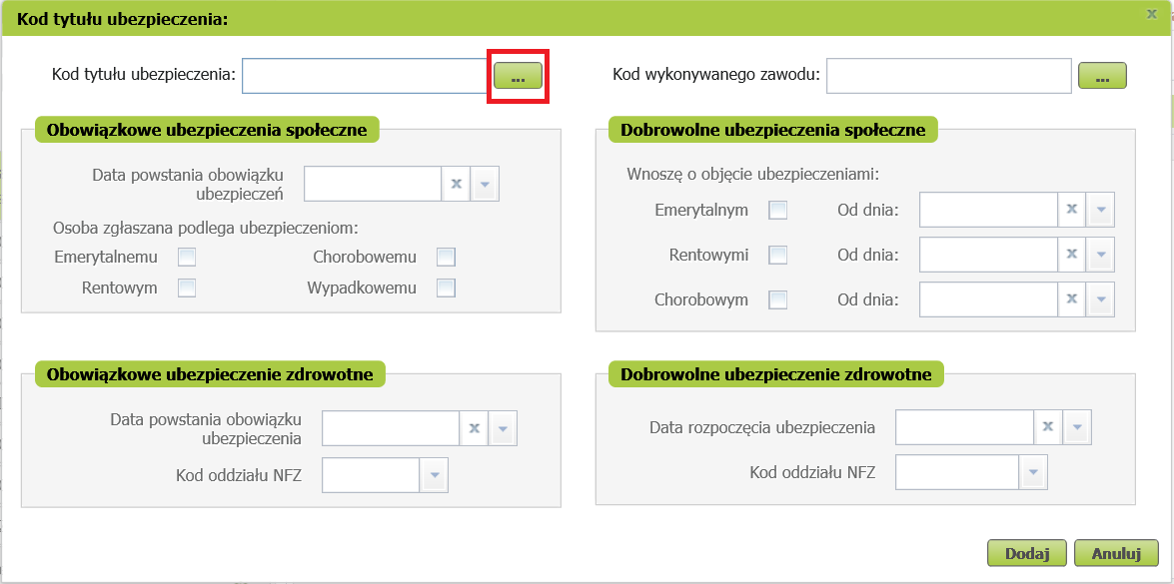The height and width of the screenshot is (584, 1174).
Task: Check voluntary Chorobowym checkbox
Action: (778, 299)
